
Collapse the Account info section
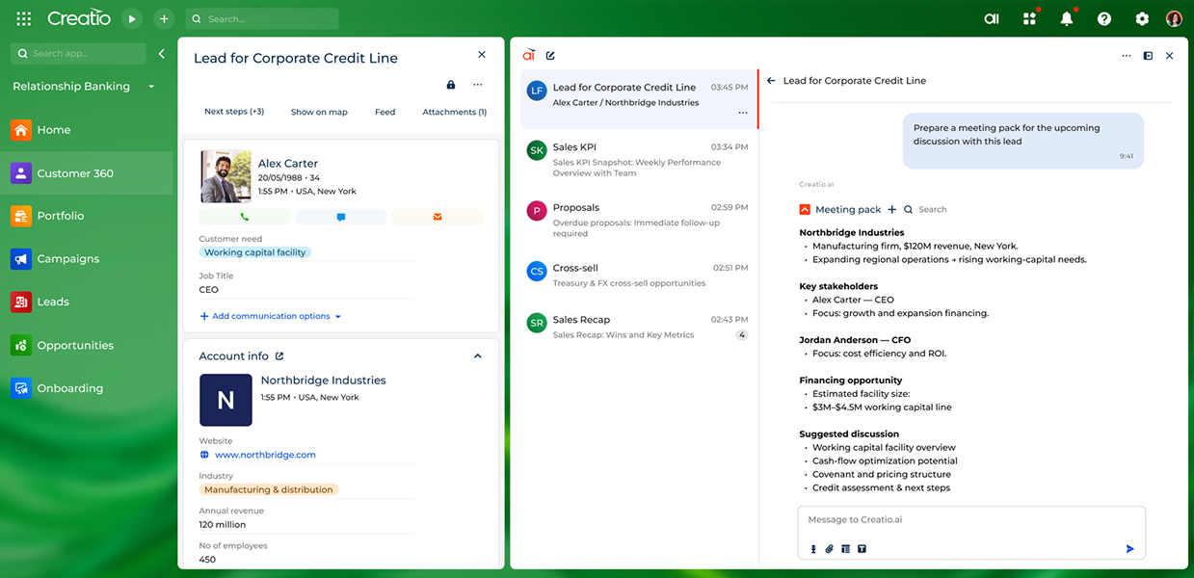coord(478,356)
